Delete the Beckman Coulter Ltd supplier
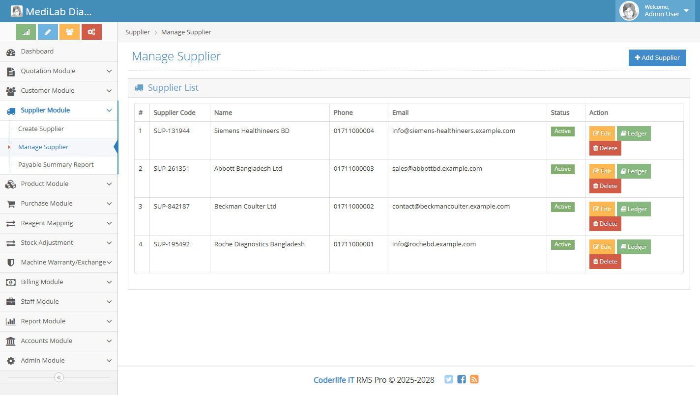This screenshot has width=700, height=395. (x=605, y=224)
